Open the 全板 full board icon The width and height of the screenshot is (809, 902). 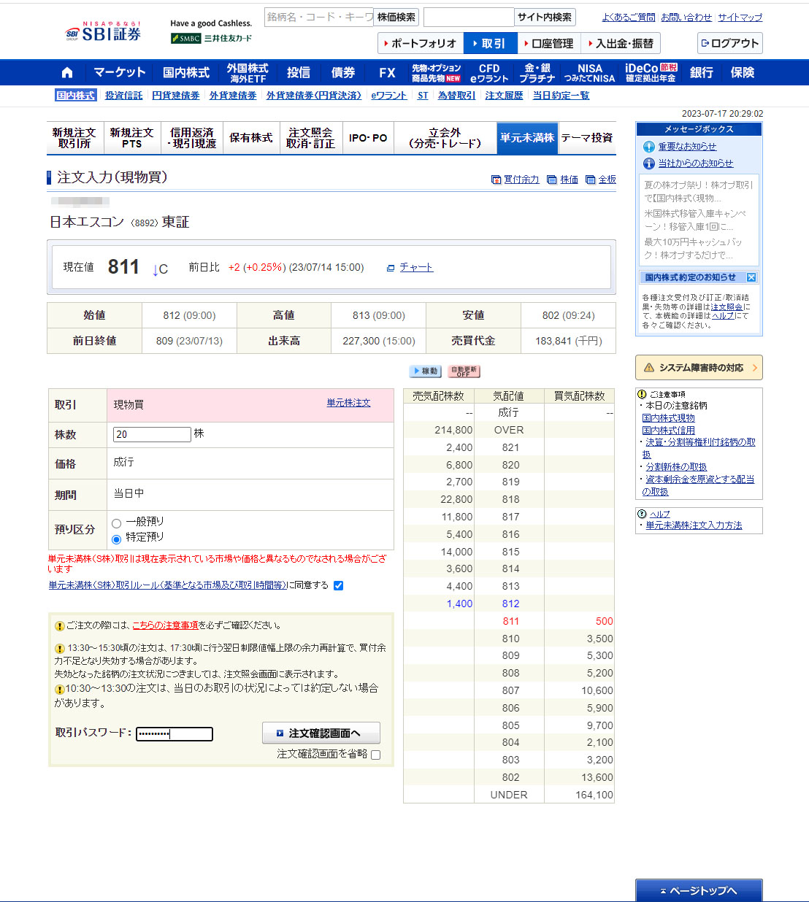(x=591, y=180)
